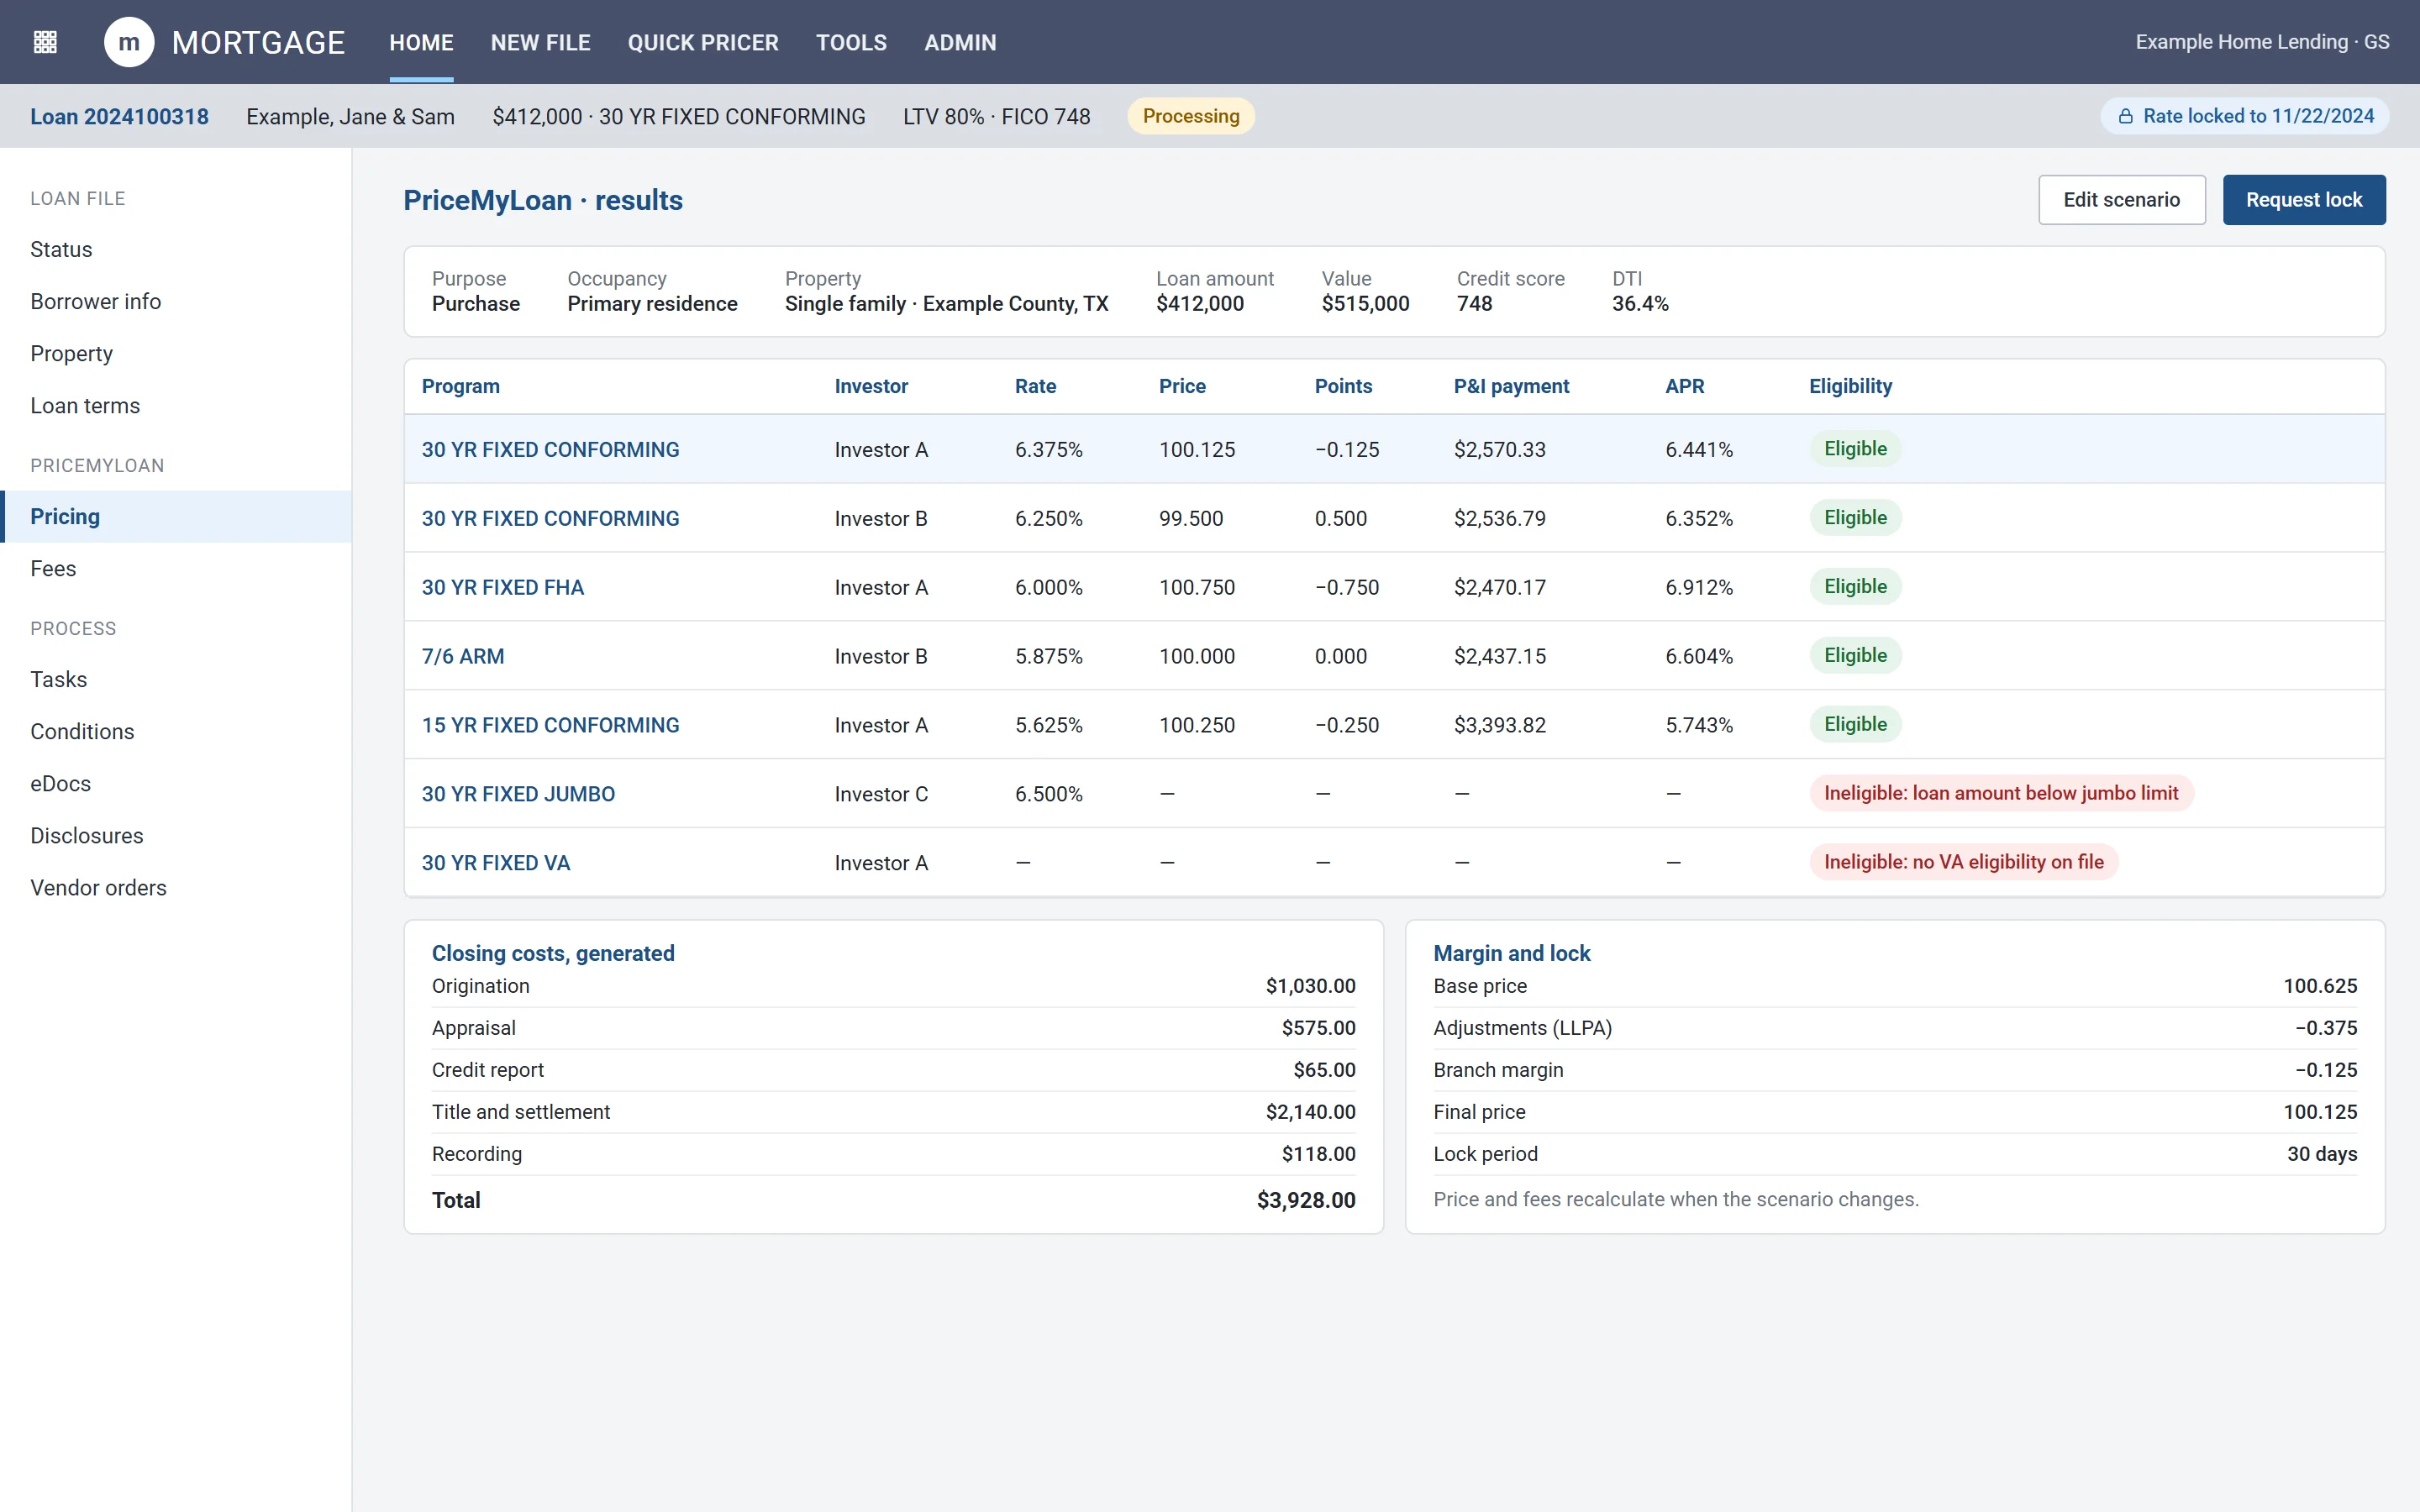Open the NEW FILE menu
This screenshot has width=2420, height=1512.
(540, 42)
